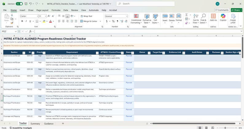This screenshot has height=129, width=244.
Task: Open the File menu
Action: (5, 10)
